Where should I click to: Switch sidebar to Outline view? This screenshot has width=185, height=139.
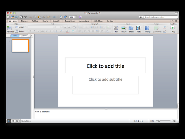[x=24, y=36]
